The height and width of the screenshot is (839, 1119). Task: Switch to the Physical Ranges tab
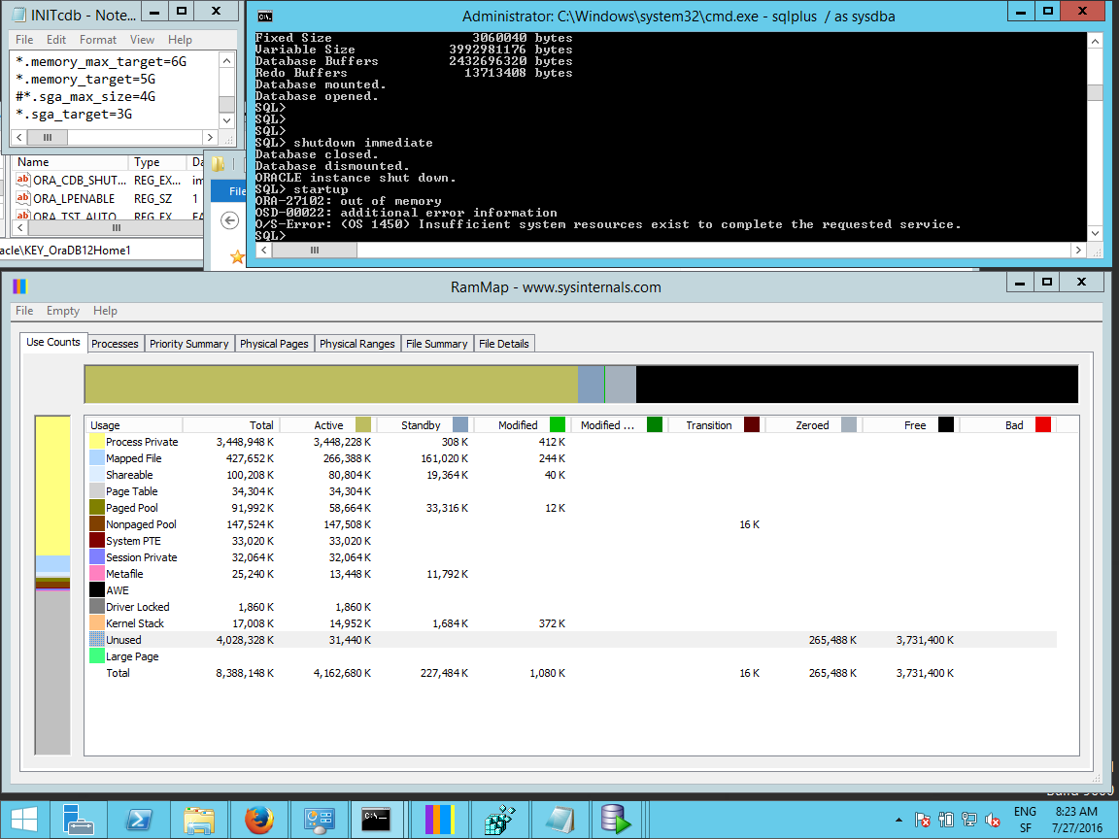(x=356, y=343)
